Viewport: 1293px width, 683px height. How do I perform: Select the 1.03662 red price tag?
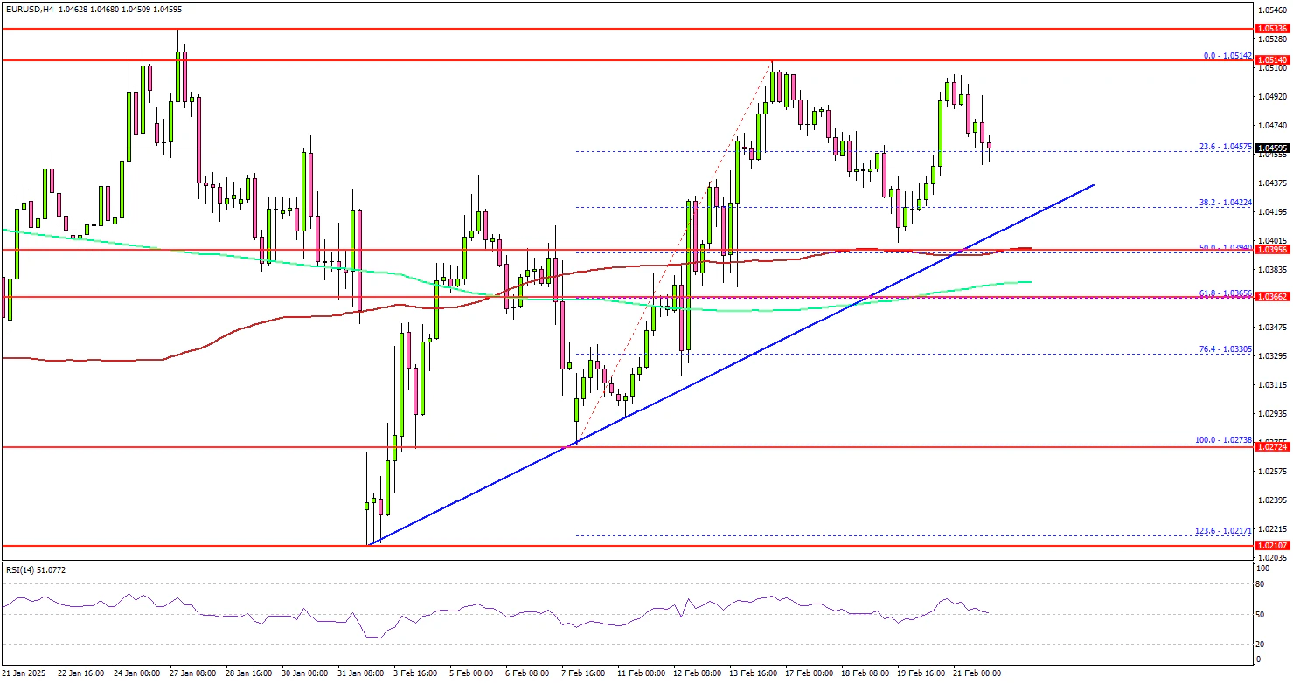pyautogui.click(x=1273, y=297)
